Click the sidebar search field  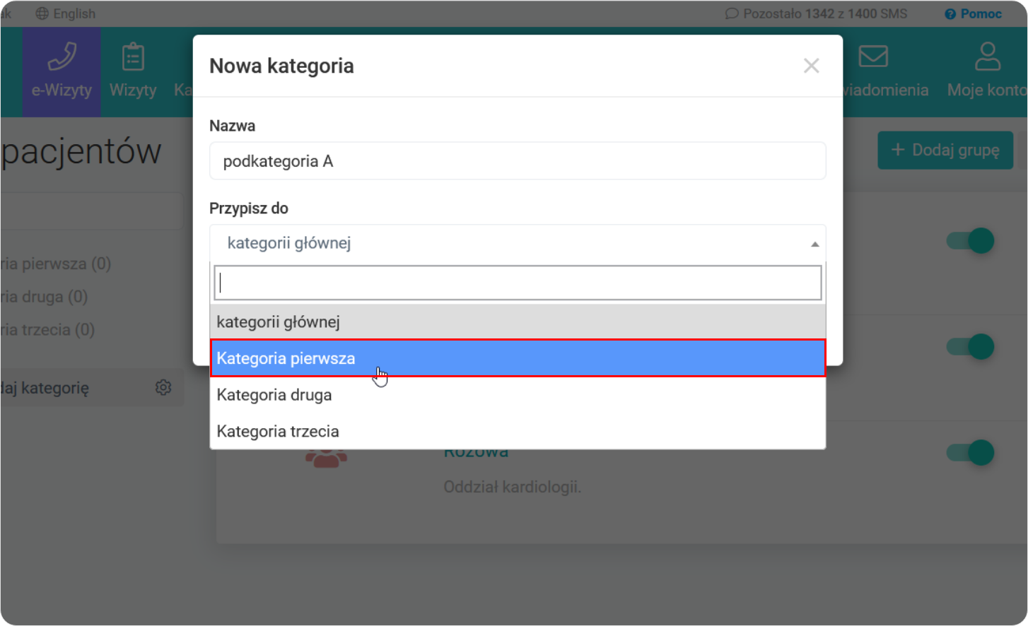92,210
